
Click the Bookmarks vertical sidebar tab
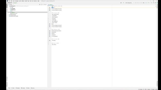coord(7,84)
